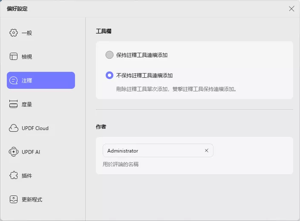The height and width of the screenshot is (221, 300).
Task: Open UPDF Cloud settings tab
Action: pyautogui.click(x=41, y=128)
